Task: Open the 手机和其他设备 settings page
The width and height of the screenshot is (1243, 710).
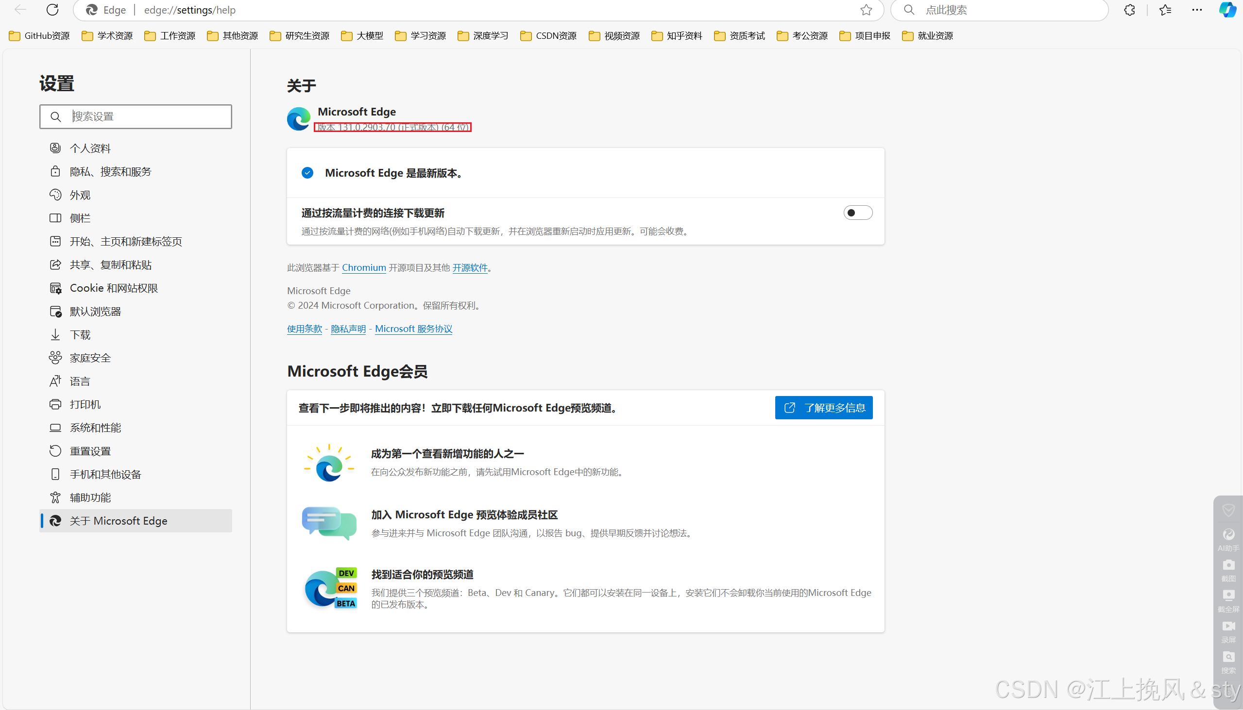Action: 135,474
